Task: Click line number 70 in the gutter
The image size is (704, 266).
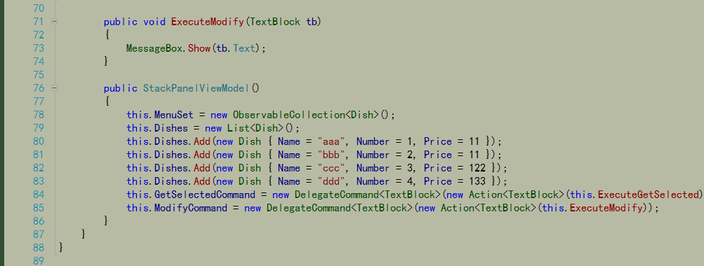Action: (39, 8)
